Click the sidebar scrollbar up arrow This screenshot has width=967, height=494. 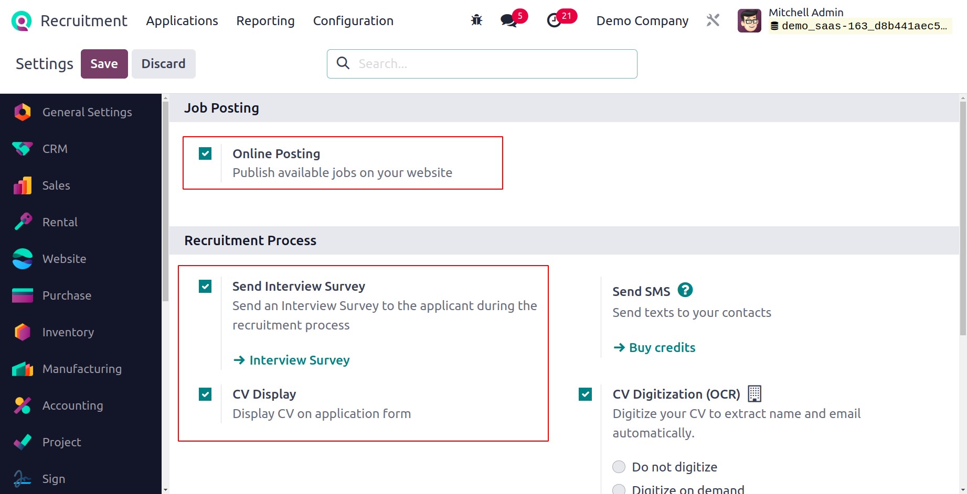165,98
